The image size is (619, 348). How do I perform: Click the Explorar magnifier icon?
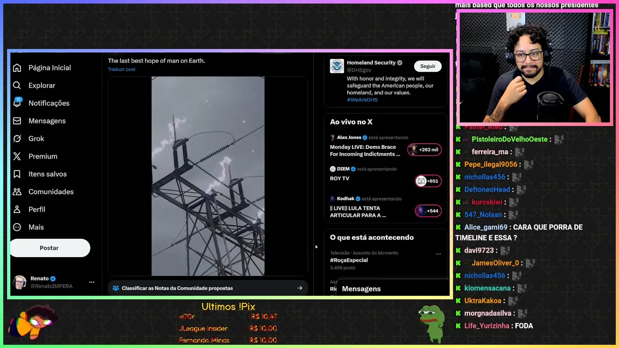(x=17, y=86)
